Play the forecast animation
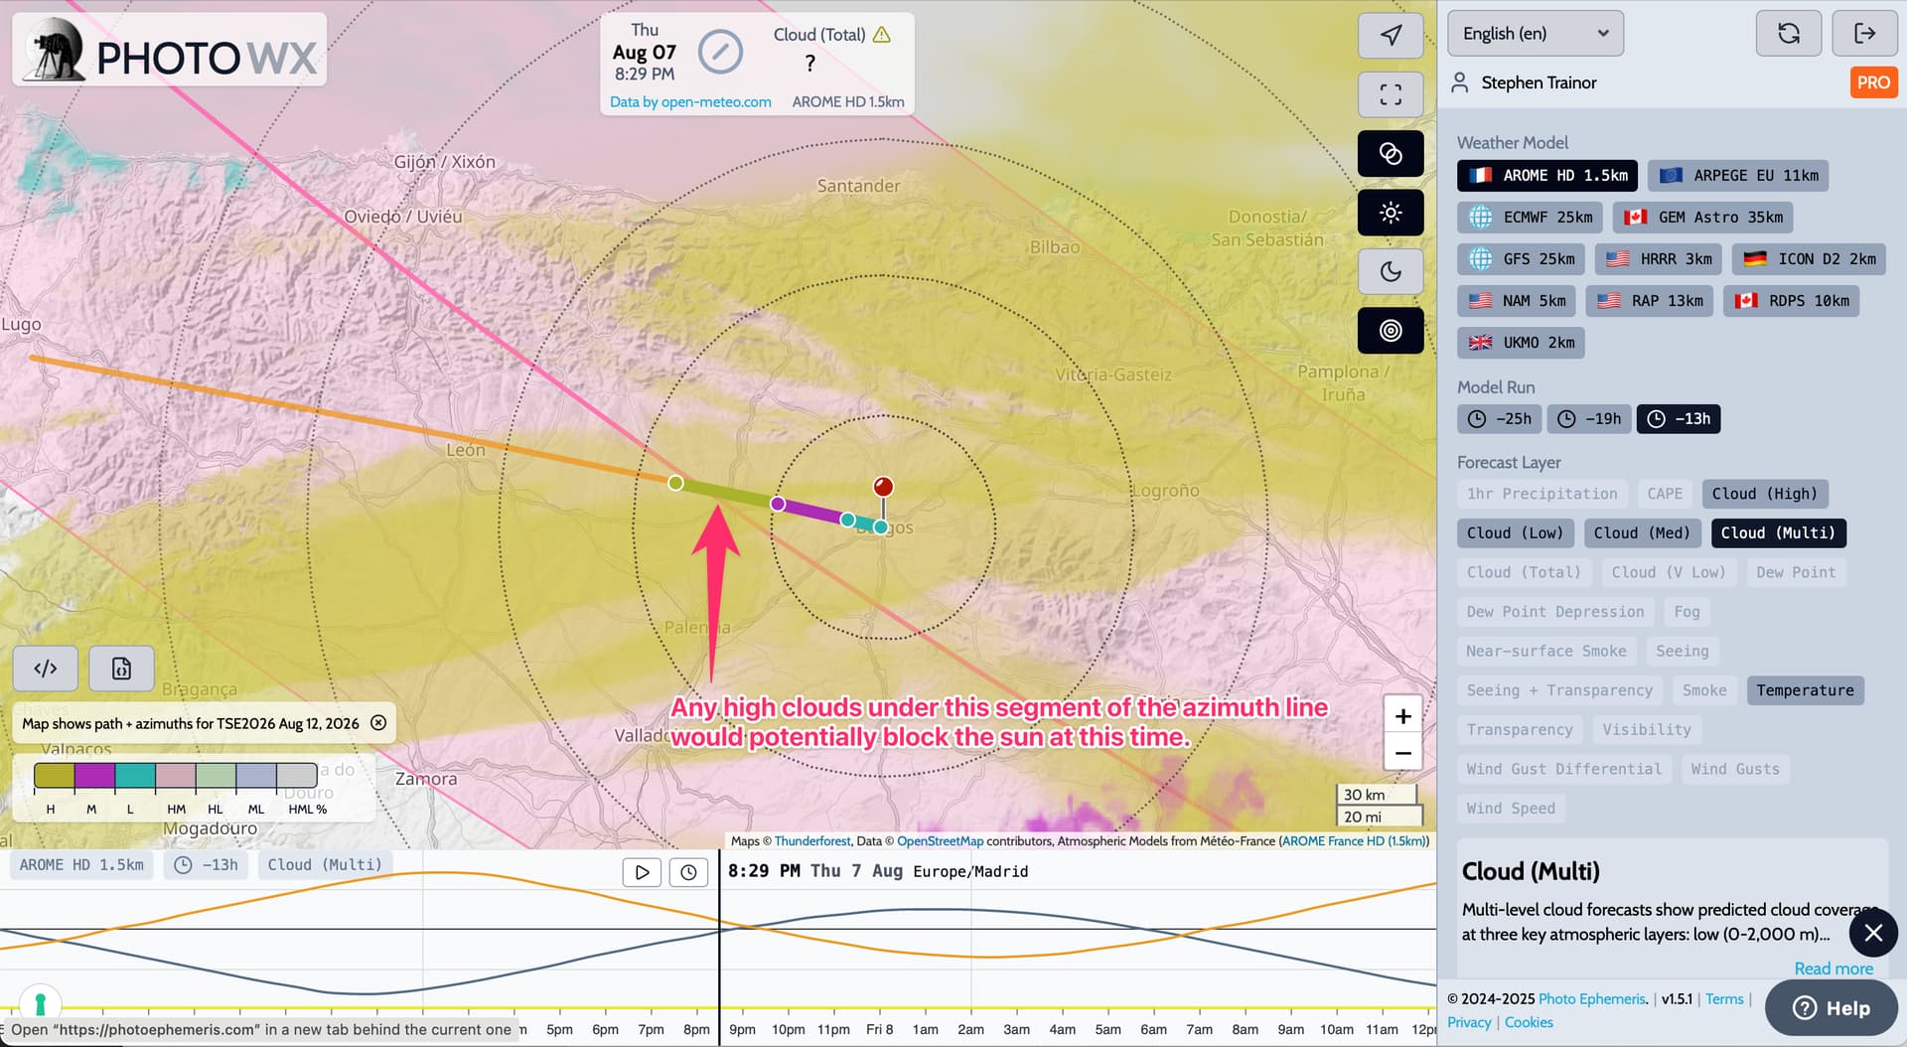The width and height of the screenshot is (1907, 1047). point(642,872)
